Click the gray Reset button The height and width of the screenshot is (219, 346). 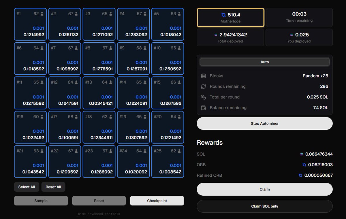99,201
